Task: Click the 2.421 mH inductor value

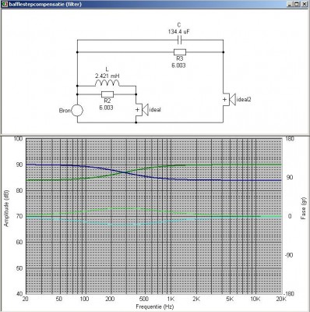Action: pos(107,76)
